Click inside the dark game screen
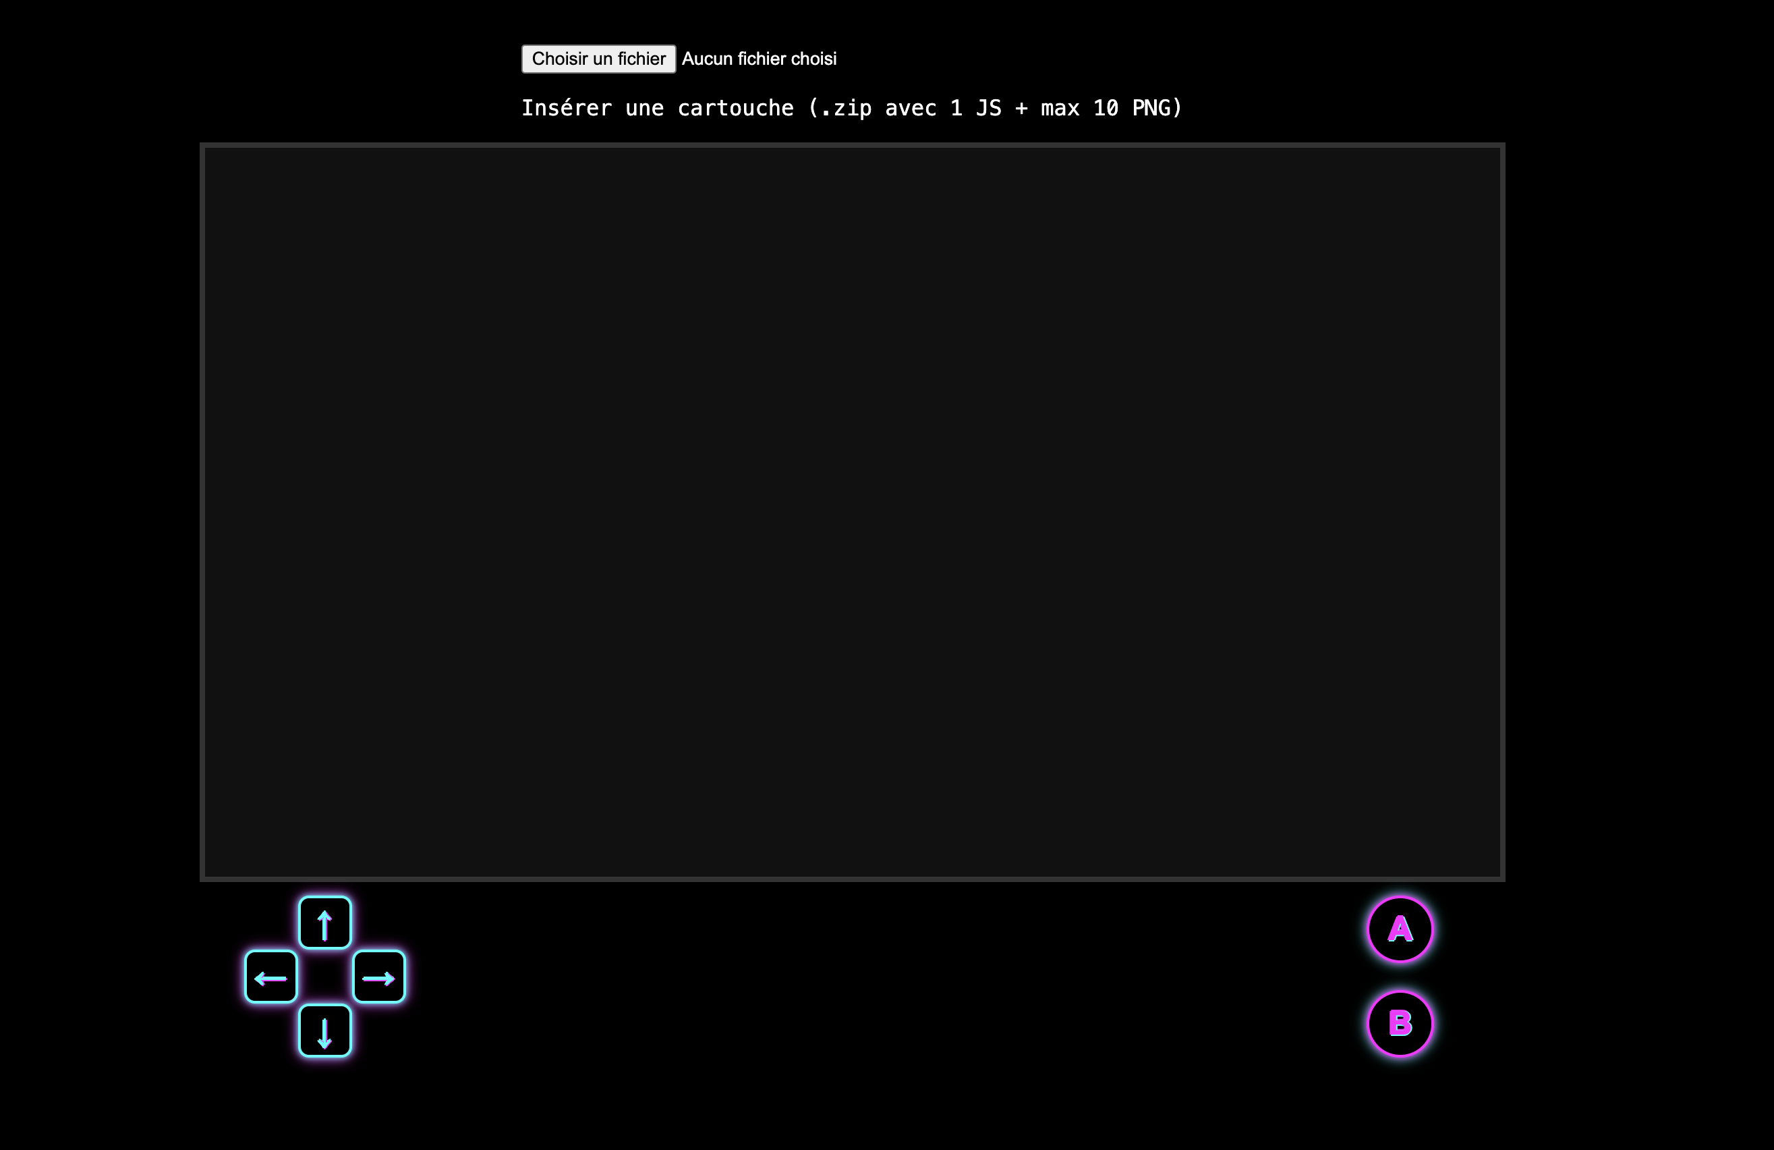The width and height of the screenshot is (1774, 1150). [x=852, y=512]
